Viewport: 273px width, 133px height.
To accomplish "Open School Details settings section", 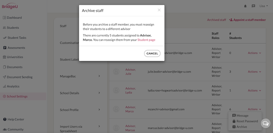I will tap(70, 93).
